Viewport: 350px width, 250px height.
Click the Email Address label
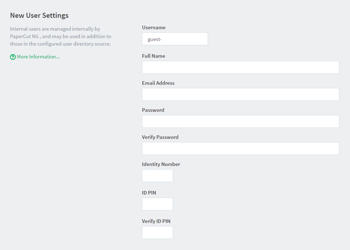click(158, 83)
